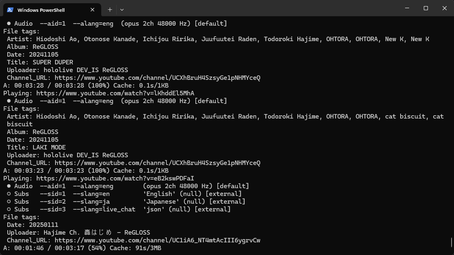Open the Hajime Ch. channel URL
Screen dimensions: 454x255
click(x=157, y=240)
